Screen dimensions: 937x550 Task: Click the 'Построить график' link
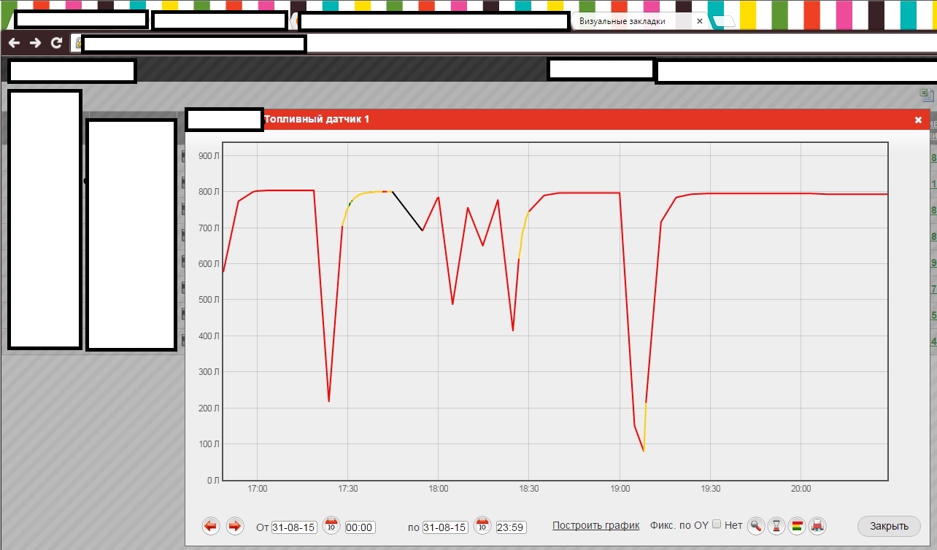click(595, 525)
